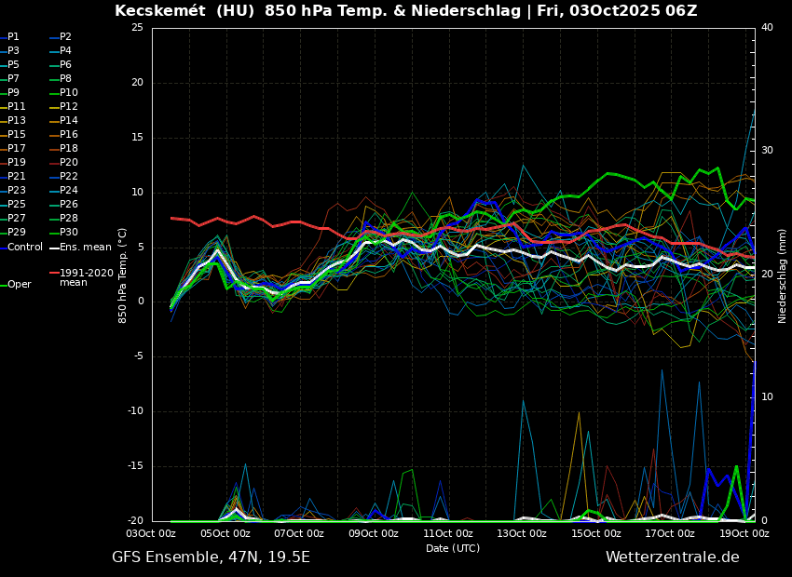The height and width of the screenshot is (577, 792).
Task: Click the P1 legend entry
Action: click(x=13, y=37)
